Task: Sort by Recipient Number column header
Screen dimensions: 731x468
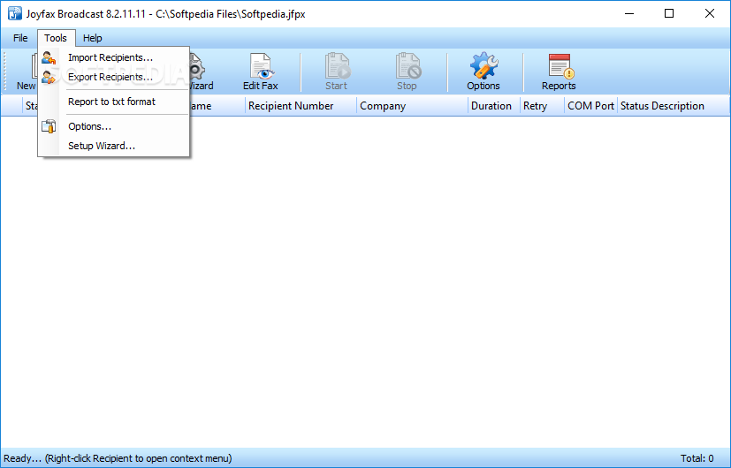Action: coord(301,106)
